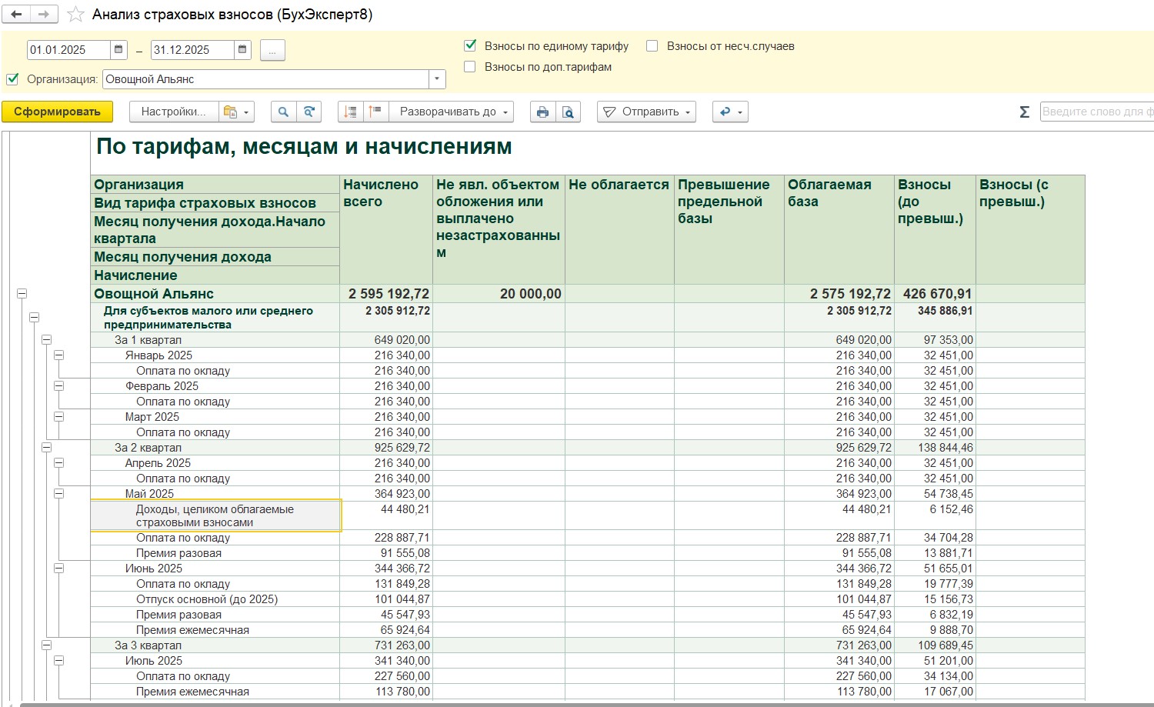Open 'Разворачивать до' dropdown

coord(453,112)
